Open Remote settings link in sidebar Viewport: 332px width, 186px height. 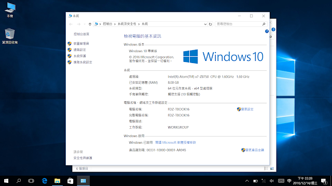pyautogui.click(x=79, y=50)
